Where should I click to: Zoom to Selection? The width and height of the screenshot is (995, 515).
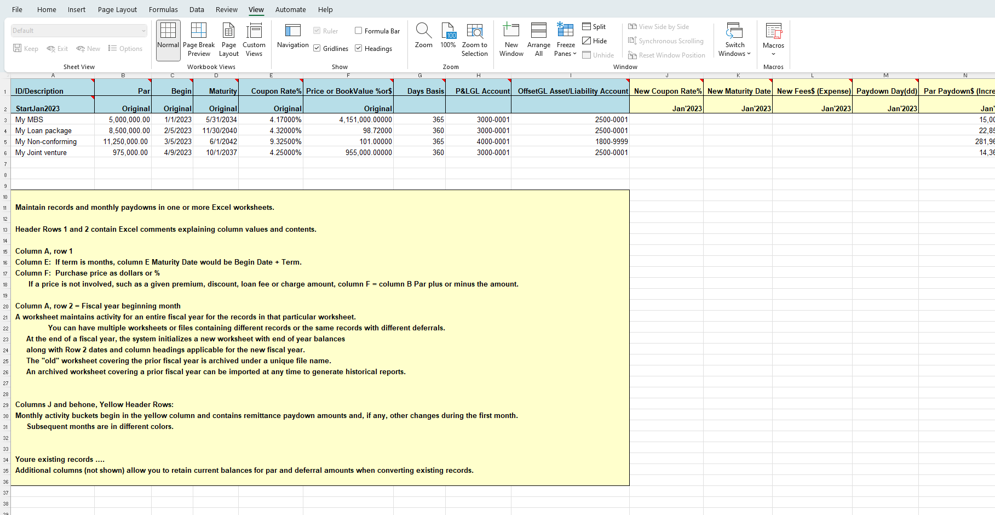click(474, 40)
